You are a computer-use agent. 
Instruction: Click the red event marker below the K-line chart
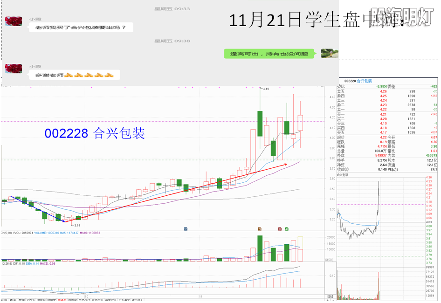coord(280,229)
